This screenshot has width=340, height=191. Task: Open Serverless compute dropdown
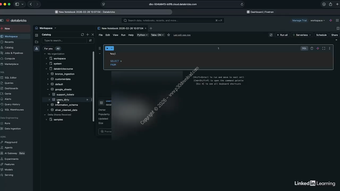[x=301, y=35]
